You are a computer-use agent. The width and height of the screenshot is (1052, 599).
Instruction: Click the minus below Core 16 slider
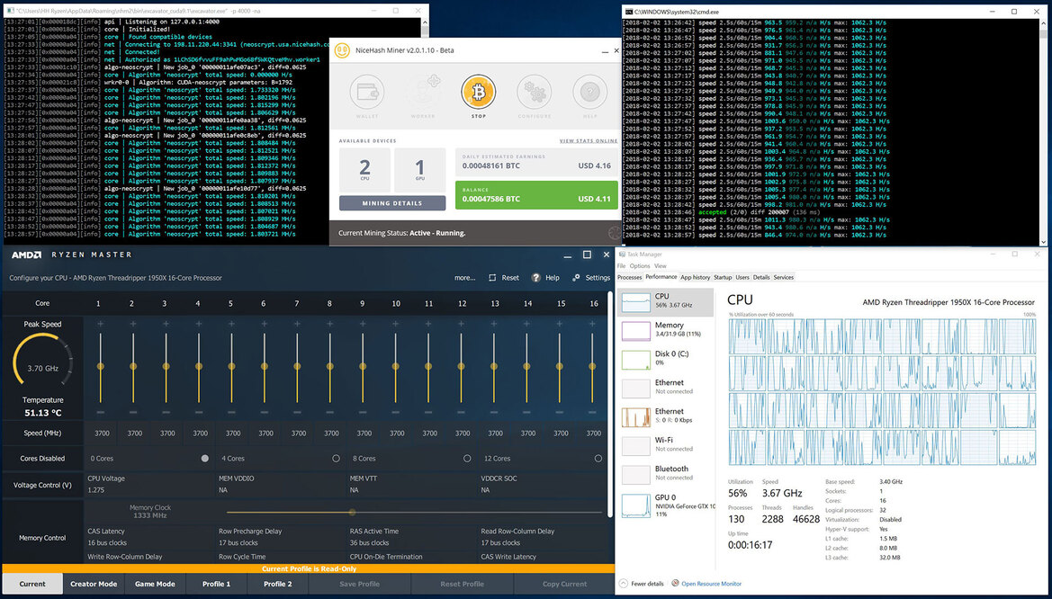click(592, 413)
